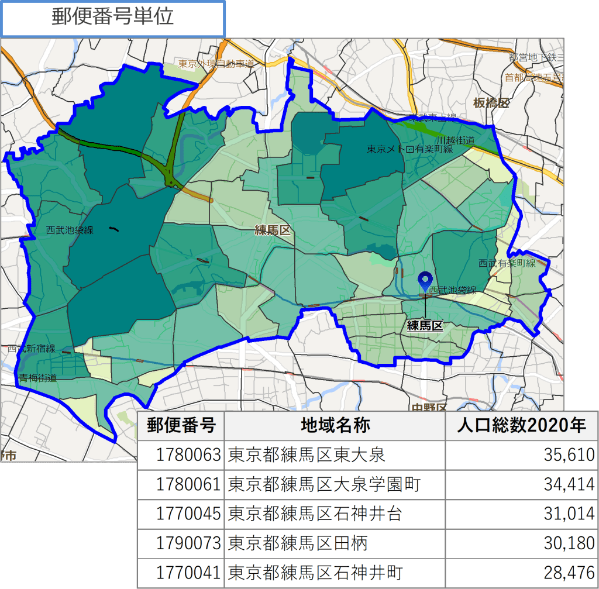Select the 郵便番号 column header
Image resolution: width=599 pixels, height=589 pixels.
click(x=181, y=425)
